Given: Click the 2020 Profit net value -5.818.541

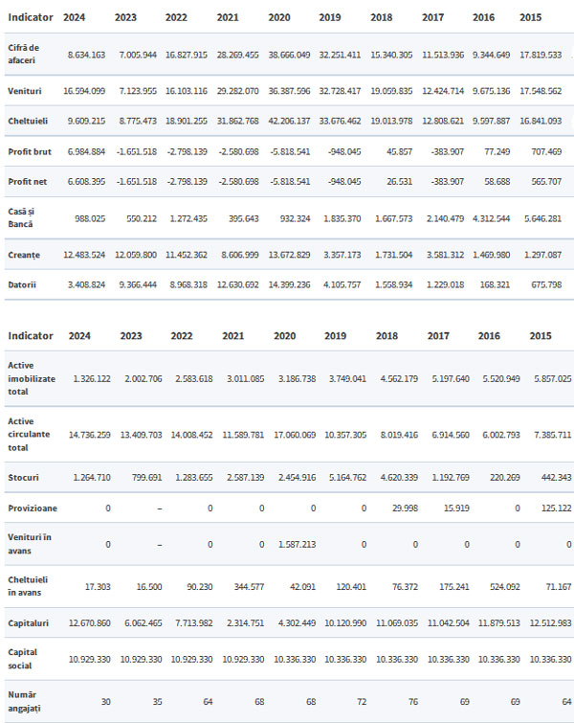Looking at the screenshot, I should (x=290, y=182).
